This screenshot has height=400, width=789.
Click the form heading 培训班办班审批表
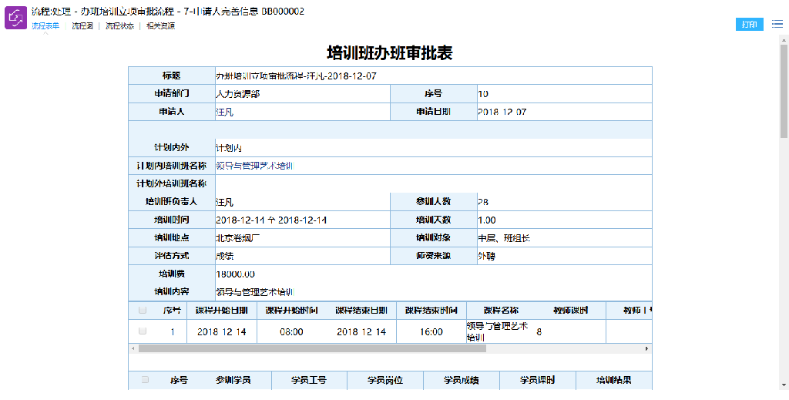coord(390,53)
